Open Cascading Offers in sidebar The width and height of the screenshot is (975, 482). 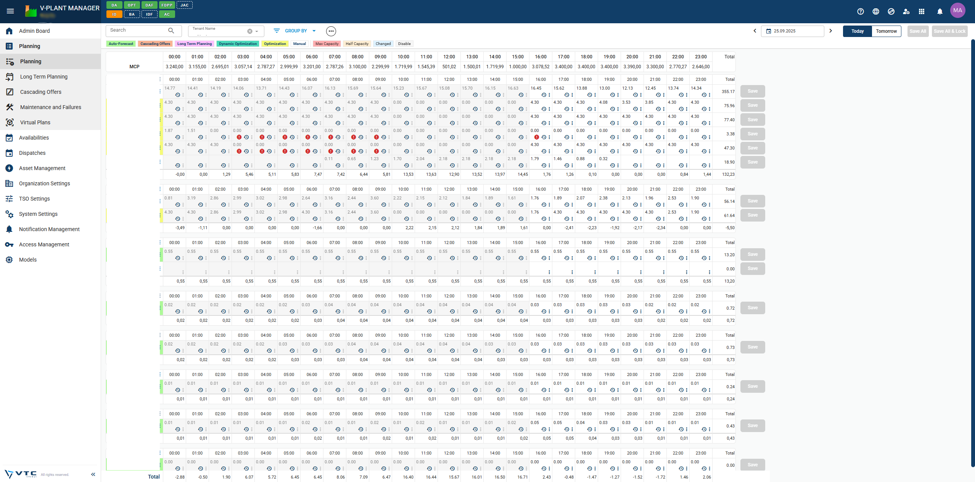(40, 92)
